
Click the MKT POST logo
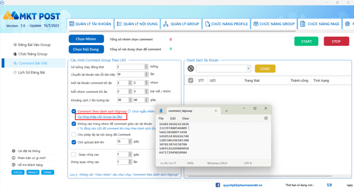click(31, 16)
